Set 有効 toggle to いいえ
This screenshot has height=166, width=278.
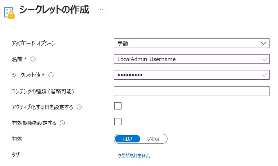point(154,139)
